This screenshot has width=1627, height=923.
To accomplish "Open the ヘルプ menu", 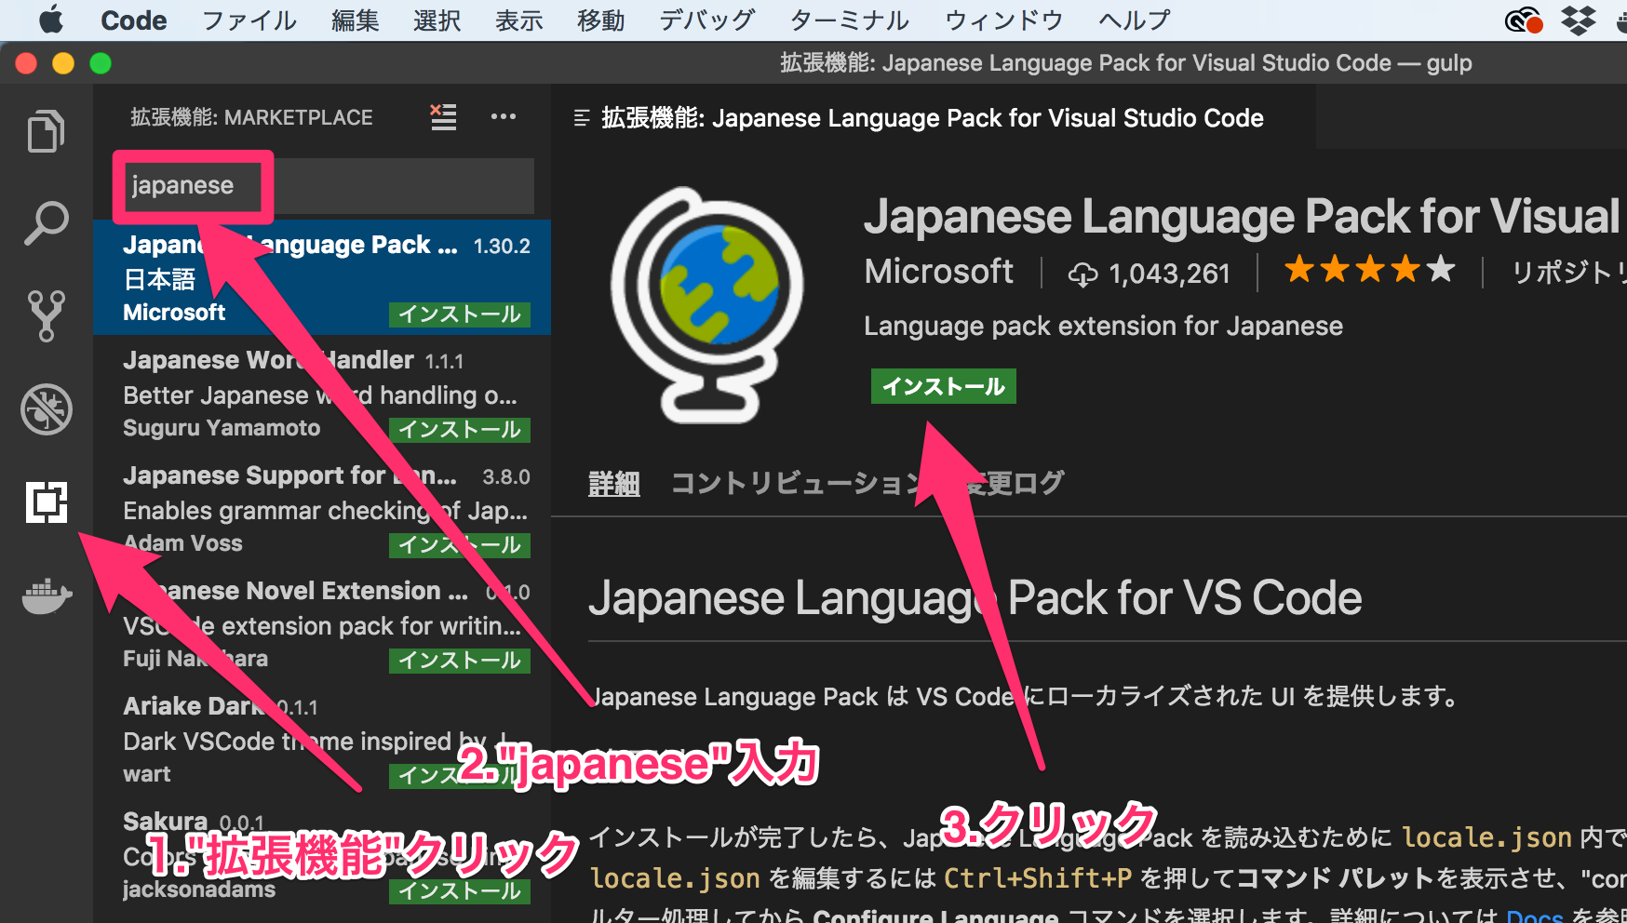I will point(1135,20).
